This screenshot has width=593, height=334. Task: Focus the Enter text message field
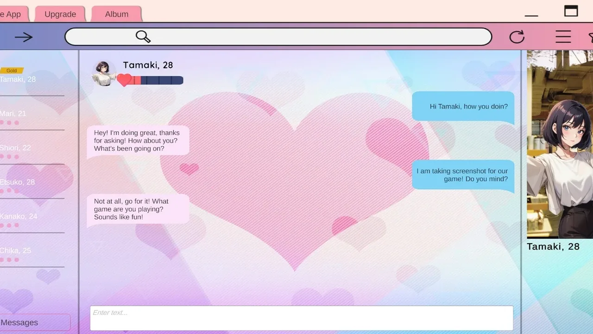click(301, 318)
